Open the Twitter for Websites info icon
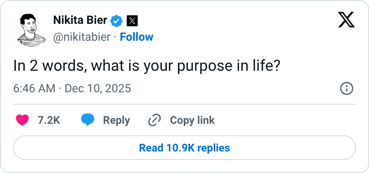Image resolution: width=369 pixels, height=173 pixels. pyautogui.click(x=347, y=89)
